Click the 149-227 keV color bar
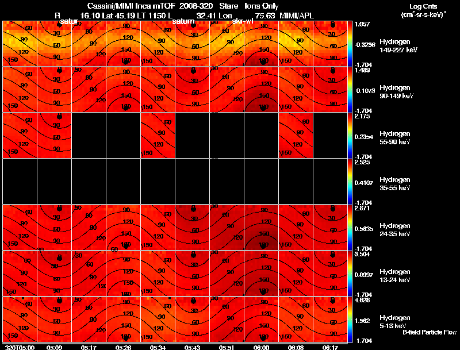 point(350,44)
